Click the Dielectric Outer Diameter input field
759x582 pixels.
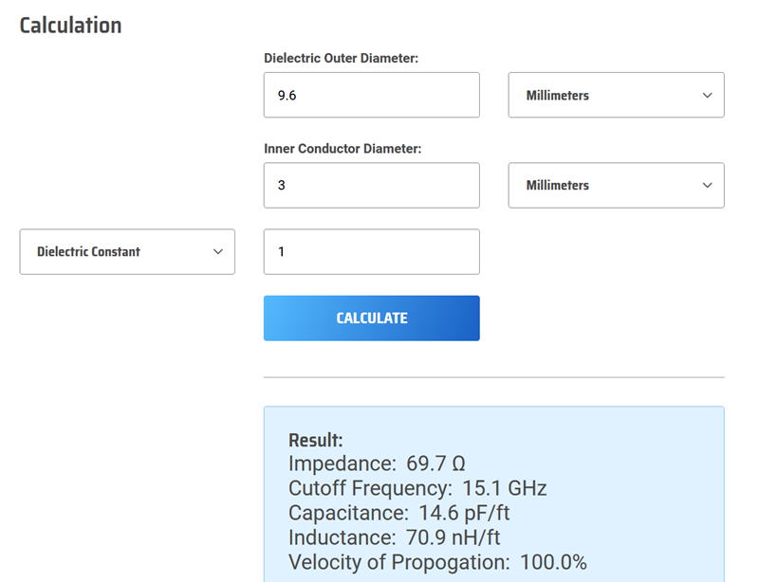click(371, 95)
